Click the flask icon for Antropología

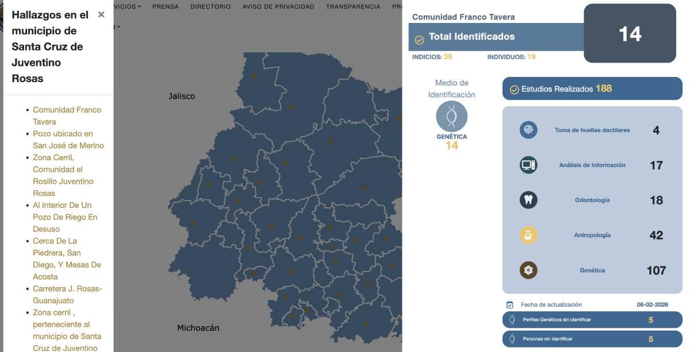click(x=528, y=235)
